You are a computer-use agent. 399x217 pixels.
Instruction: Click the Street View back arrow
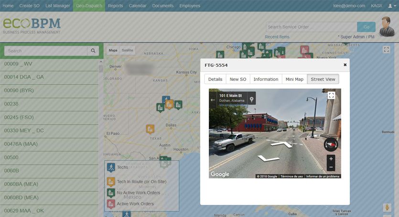213,100
